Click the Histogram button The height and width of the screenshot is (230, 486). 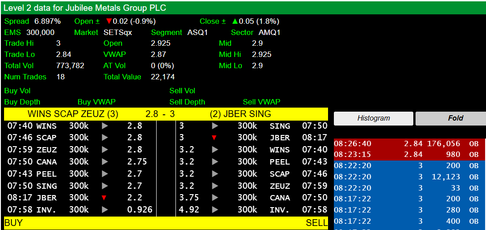coord(373,118)
